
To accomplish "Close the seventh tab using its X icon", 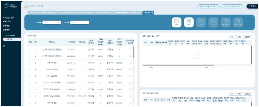I will click(x=141, y=13).
